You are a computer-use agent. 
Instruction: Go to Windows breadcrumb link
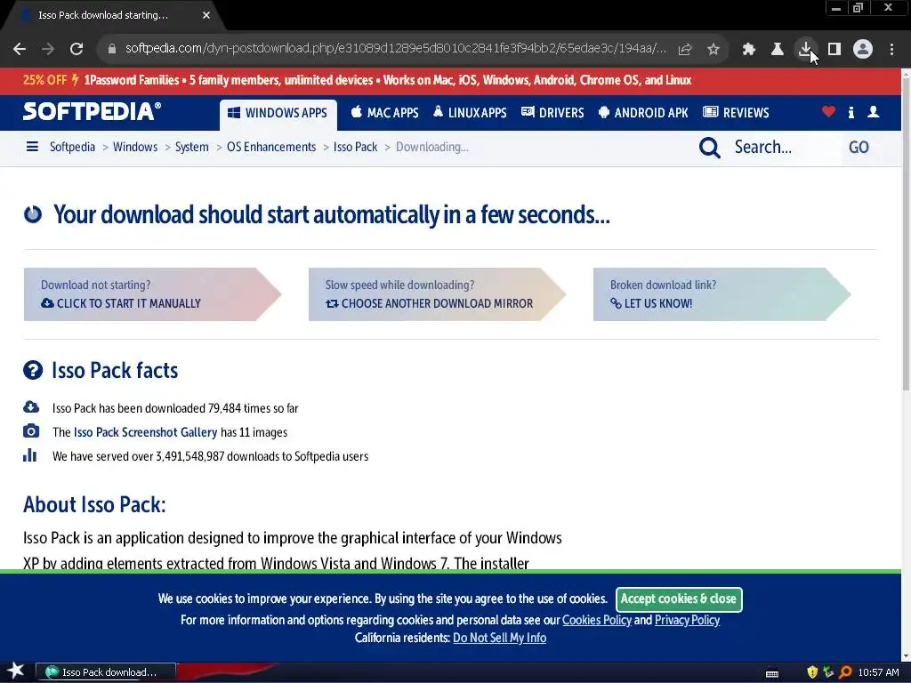coord(135,147)
